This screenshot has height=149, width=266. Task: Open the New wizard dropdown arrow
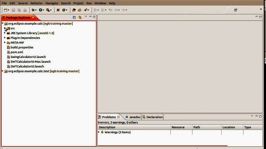(8, 10)
